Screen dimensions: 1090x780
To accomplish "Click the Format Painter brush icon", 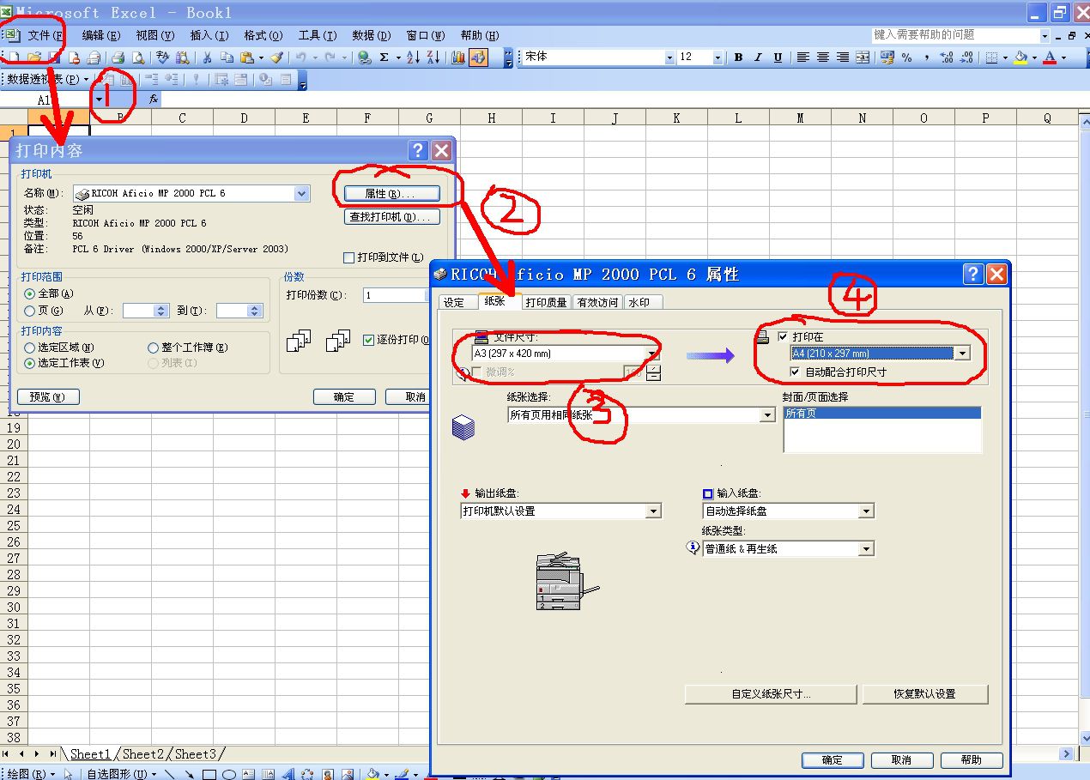I will point(276,57).
